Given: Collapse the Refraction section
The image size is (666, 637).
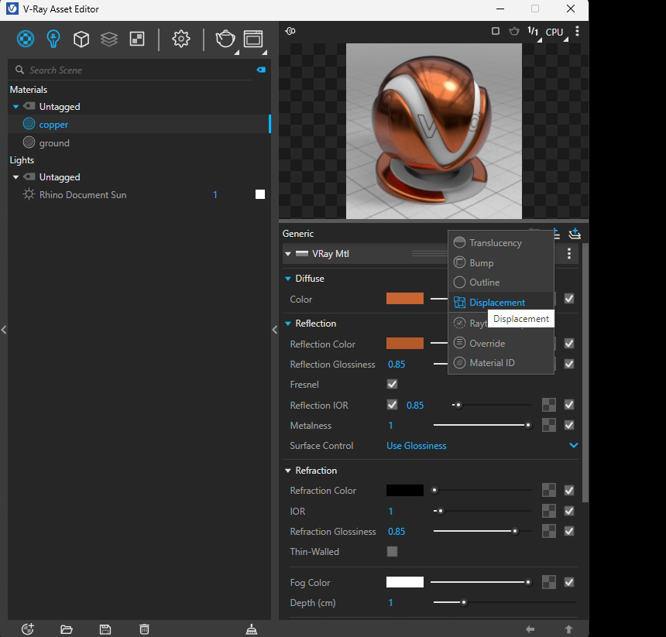Looking at the screenshot, I should pyautogui.click(x=288, y=471).
